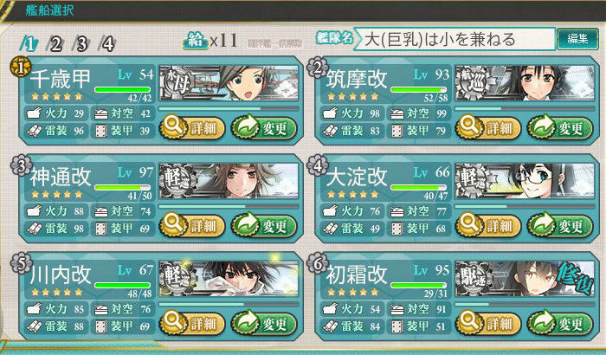This screenshot has width=606, height=355.
Task: Click the 随伴艦一括解除 greyed text
Action: tap(275, 43)
